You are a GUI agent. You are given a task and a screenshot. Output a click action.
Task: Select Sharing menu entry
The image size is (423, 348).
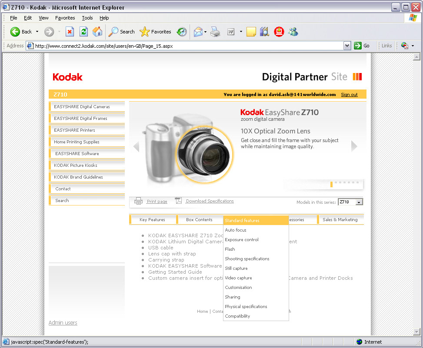coord(256,297)
